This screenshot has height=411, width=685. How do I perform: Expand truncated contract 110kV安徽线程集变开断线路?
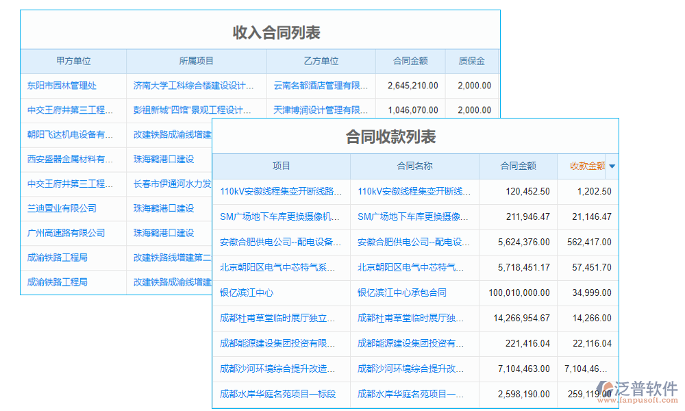click(280, 192)
